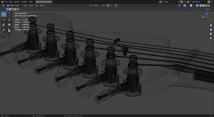
Task: Activate the Add Cube tool
Action: pyautogui.click(x=4, y=36)
